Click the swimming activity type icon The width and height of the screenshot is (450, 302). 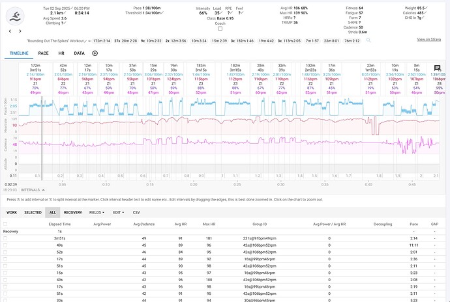click(x=15, y=16)
